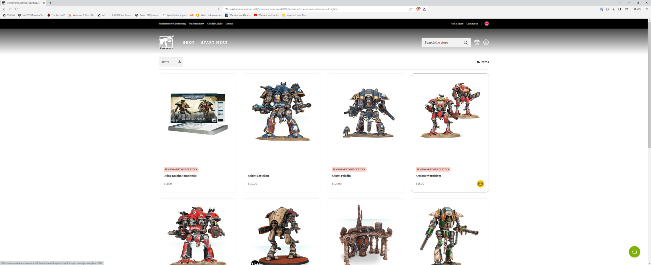Bookmark this page icon
This screenshot has width=651, height=265.
(219, 9)
